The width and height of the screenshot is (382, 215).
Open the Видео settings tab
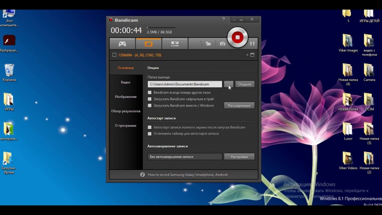[126, 82]
